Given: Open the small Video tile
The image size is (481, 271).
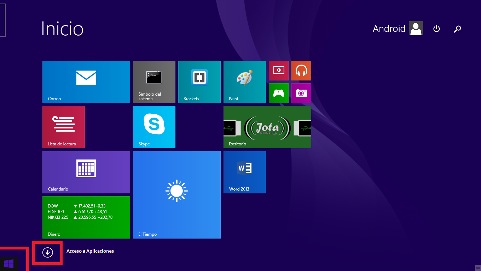Looking at the screenshot, I should (x=278, y=70).
